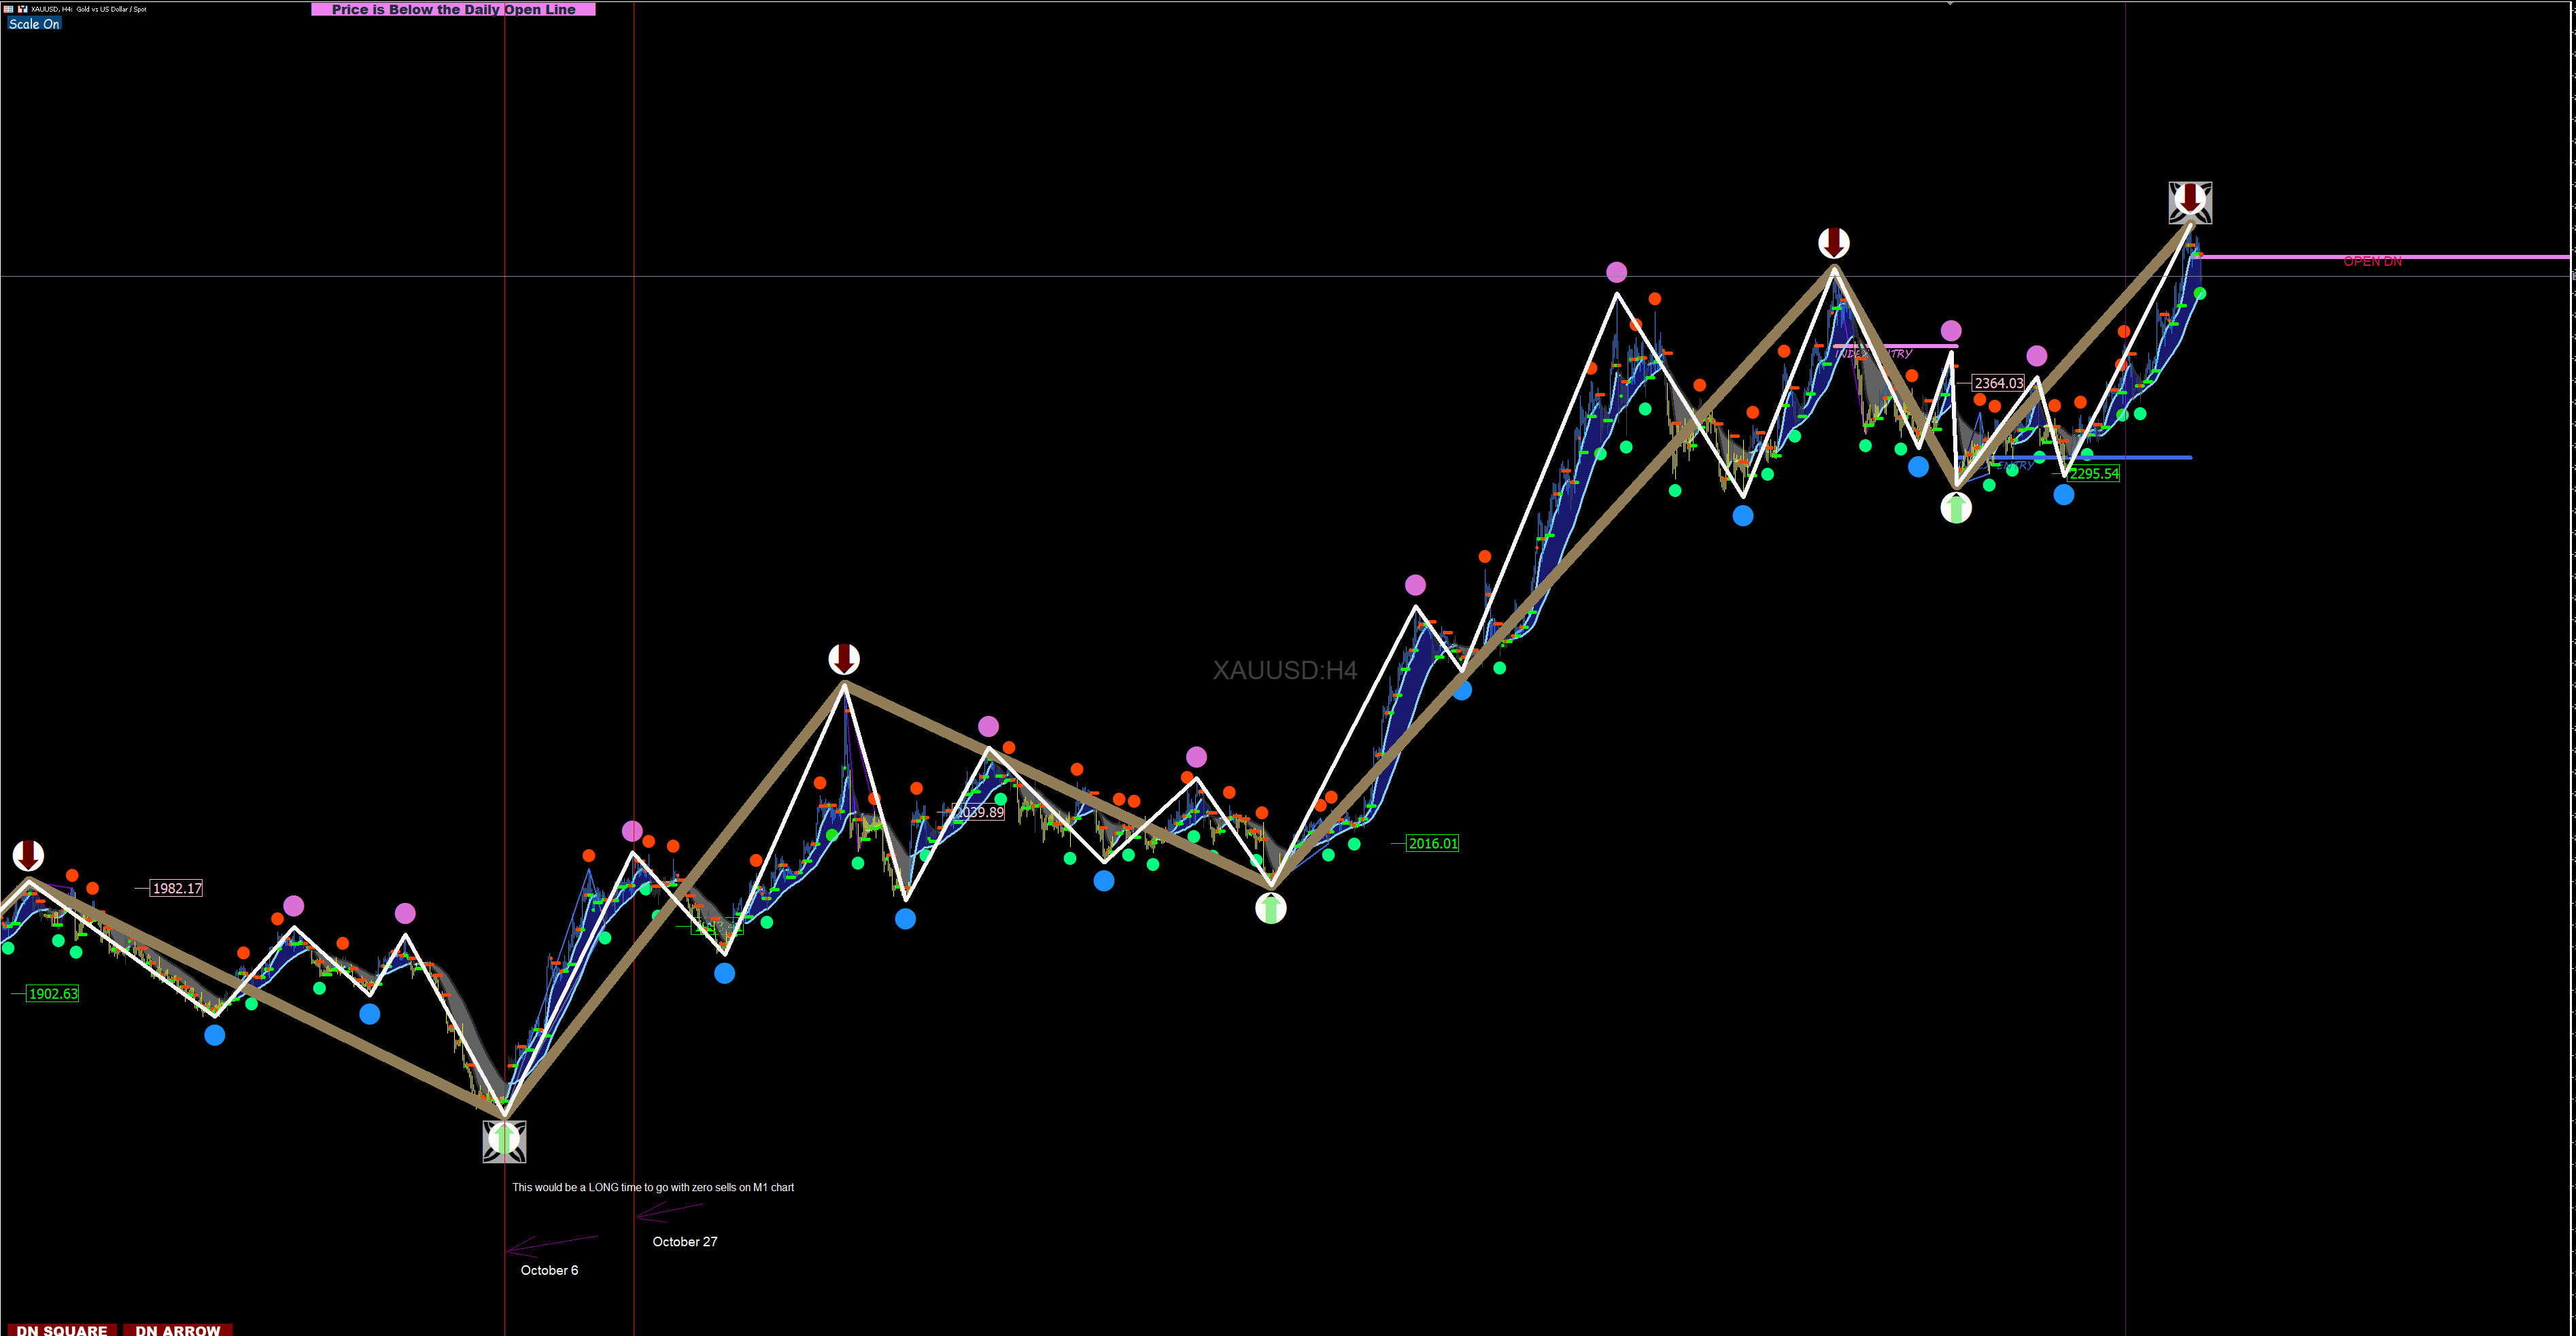Image resolution: width=2576 pixels, height=1336 pixels.
Task: Select the boxed up-arrow marker at October 6 low
Action: (504, 1141)
